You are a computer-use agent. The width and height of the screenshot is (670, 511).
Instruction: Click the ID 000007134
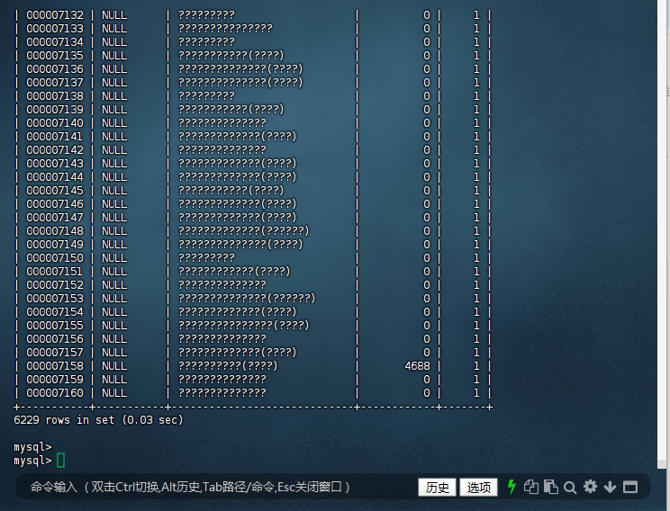(x=55, y=42)
